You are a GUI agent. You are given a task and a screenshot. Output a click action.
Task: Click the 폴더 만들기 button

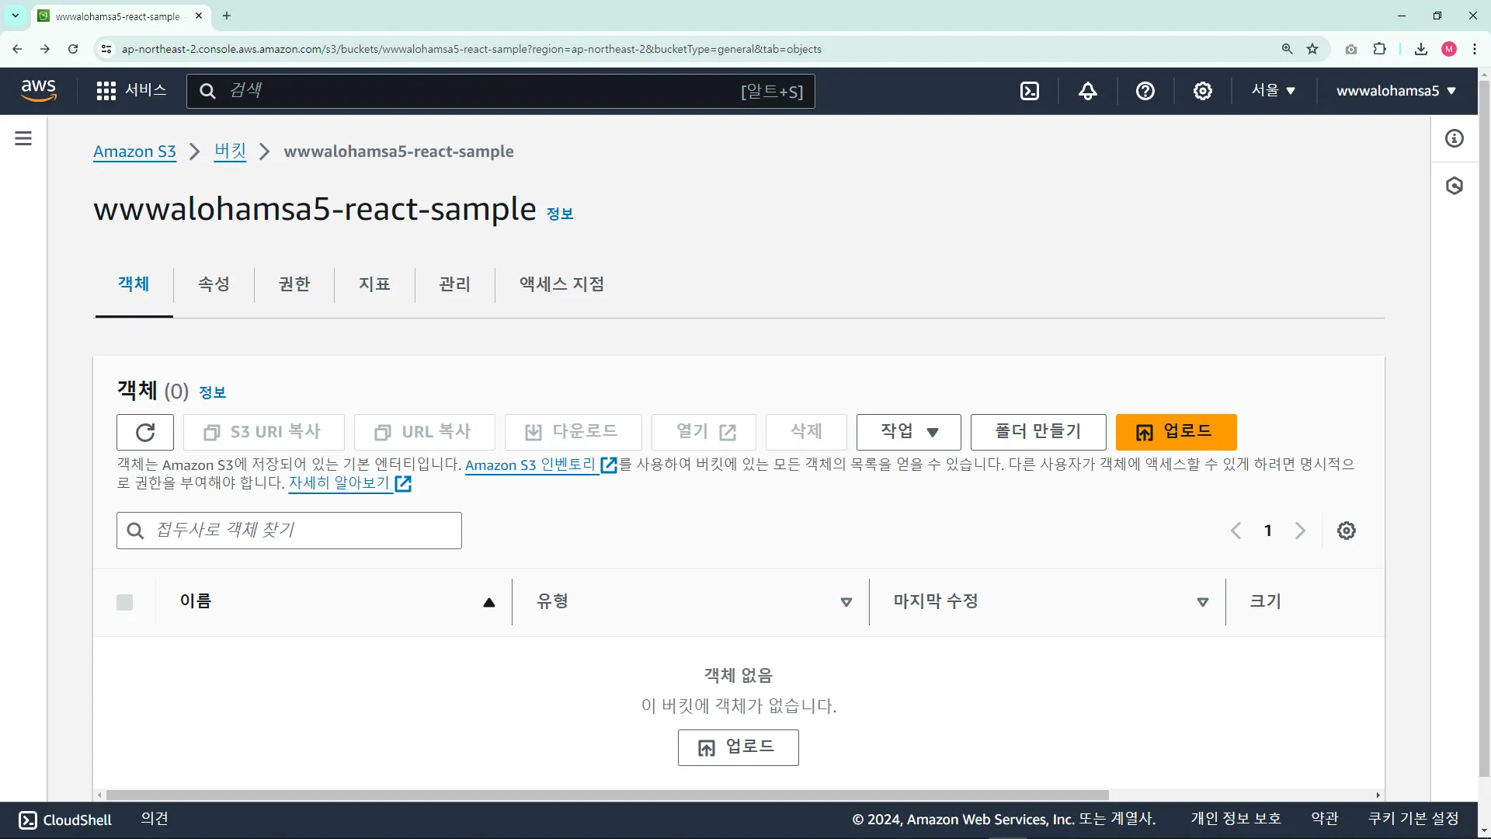tap(1038, 432)
